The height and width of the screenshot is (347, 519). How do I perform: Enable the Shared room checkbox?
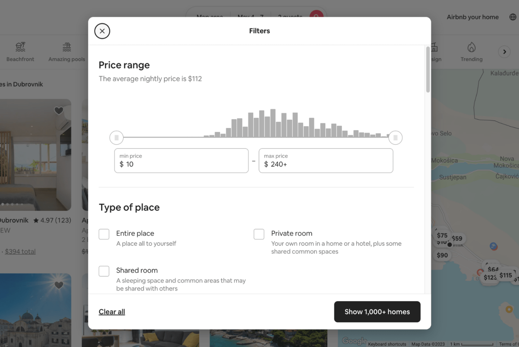point(104,271)
